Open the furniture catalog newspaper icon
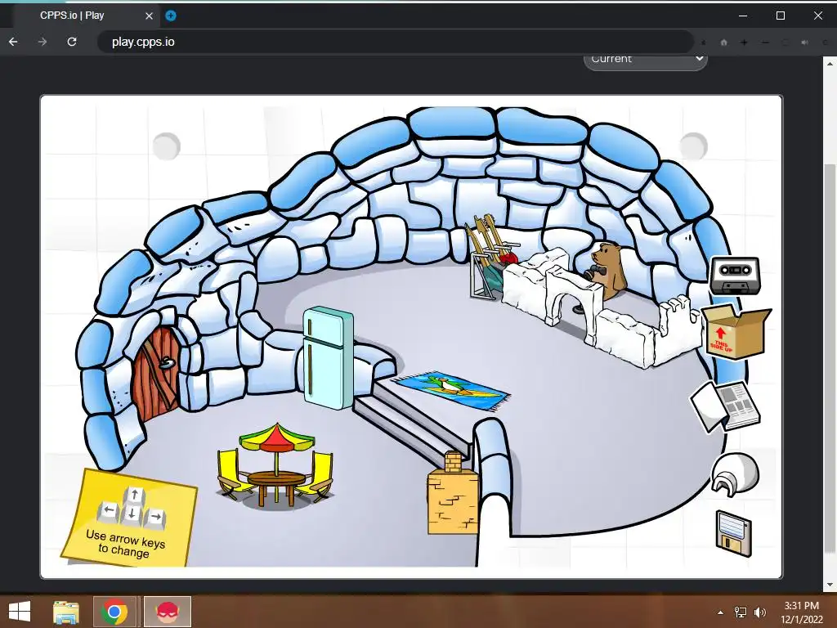This screenshot has height=628, width=837. 726,405
